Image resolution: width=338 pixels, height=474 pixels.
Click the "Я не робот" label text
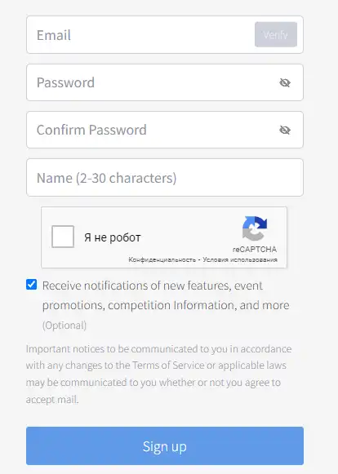[113, 237]
